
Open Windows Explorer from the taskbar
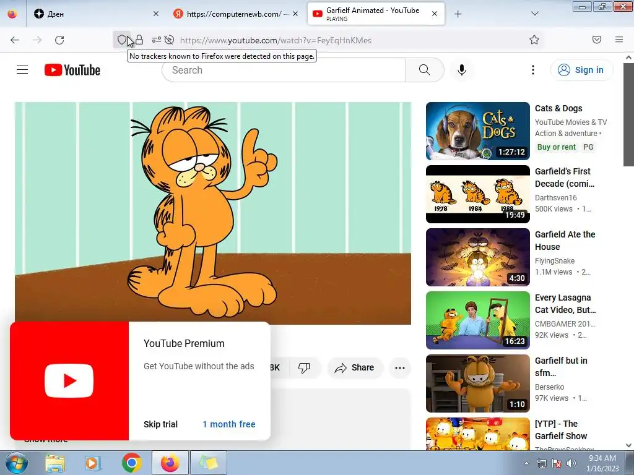(55, 463)
